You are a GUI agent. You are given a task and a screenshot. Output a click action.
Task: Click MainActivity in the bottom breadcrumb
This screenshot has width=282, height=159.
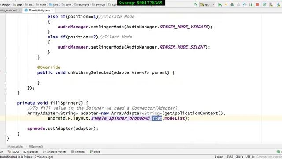[15, 146]
